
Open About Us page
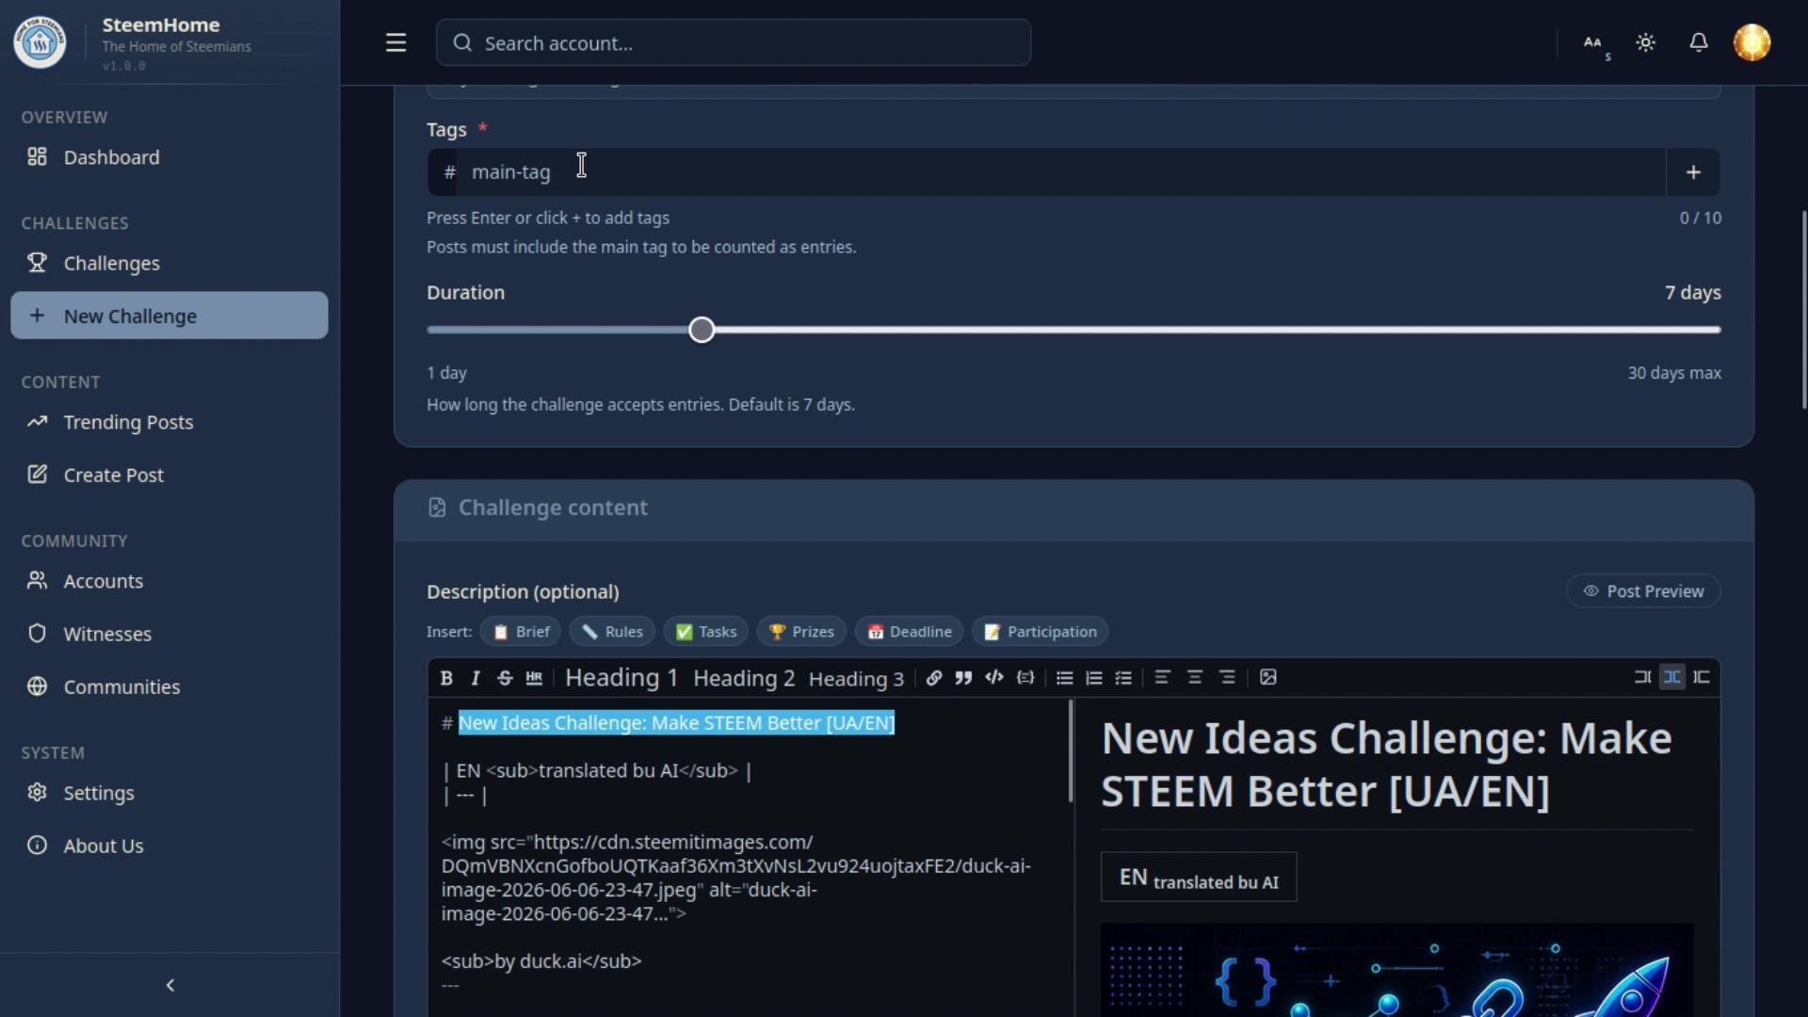(169, 846)
